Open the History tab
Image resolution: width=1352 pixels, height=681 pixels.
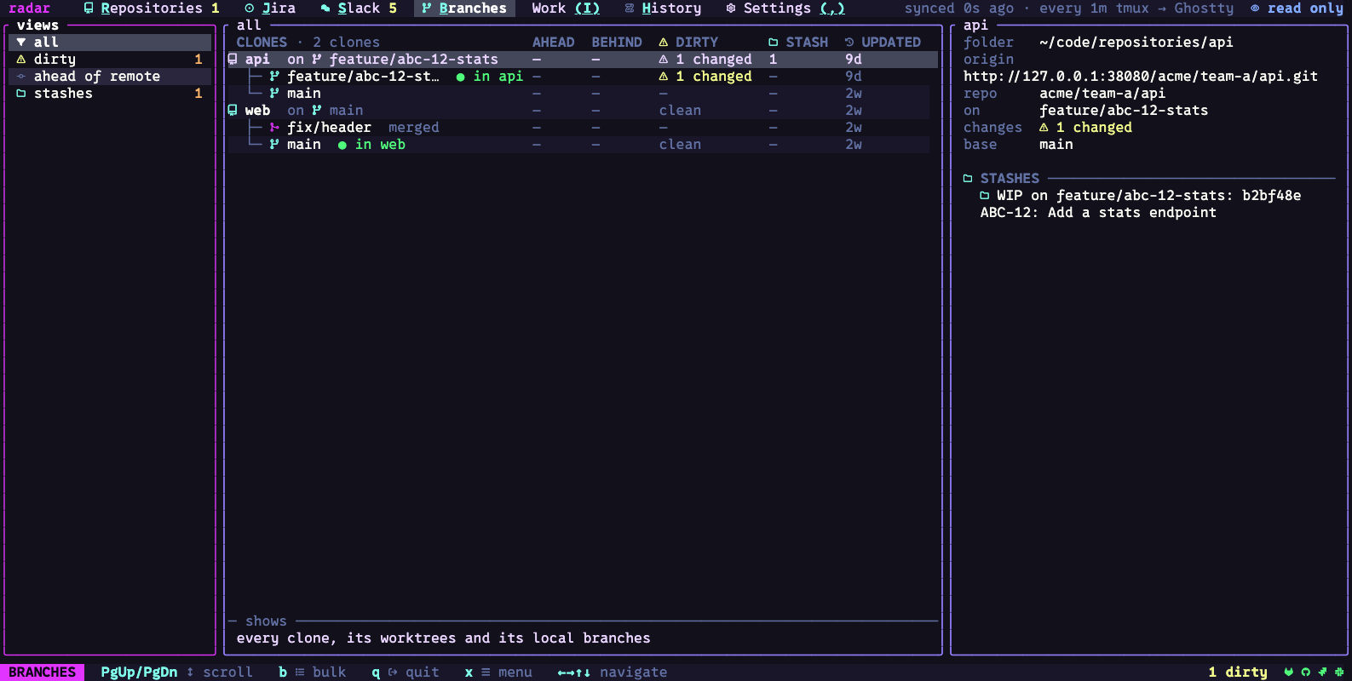click(x=663, y=9)
